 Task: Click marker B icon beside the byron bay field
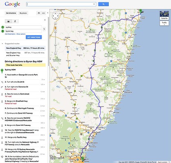(x=2, y=31)
